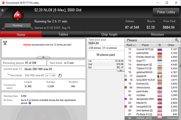Click the favorite star icon in the top-left corner

2,10
